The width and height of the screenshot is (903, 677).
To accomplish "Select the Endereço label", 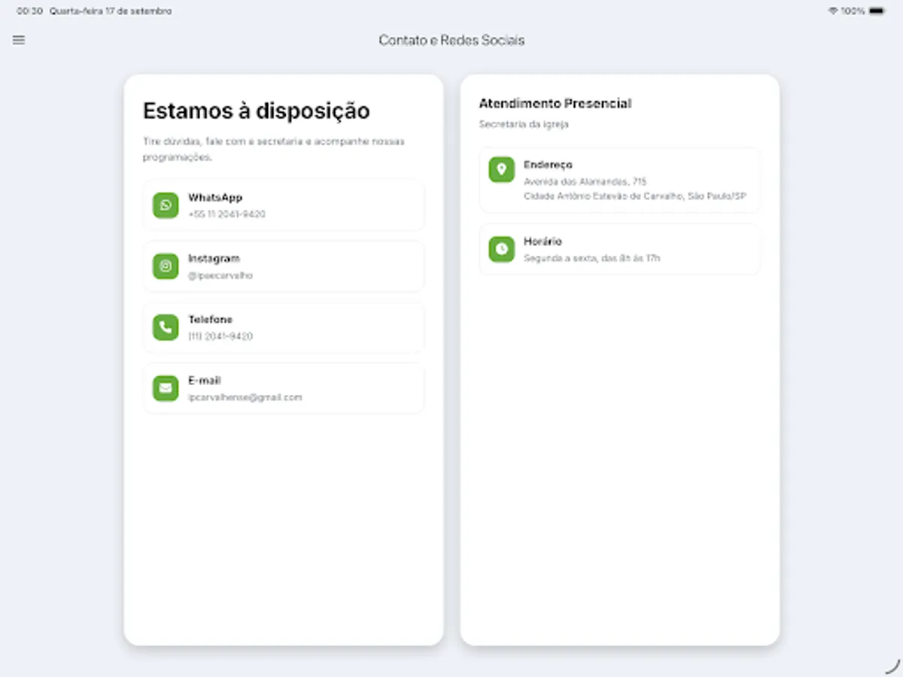I will [548, 165].
